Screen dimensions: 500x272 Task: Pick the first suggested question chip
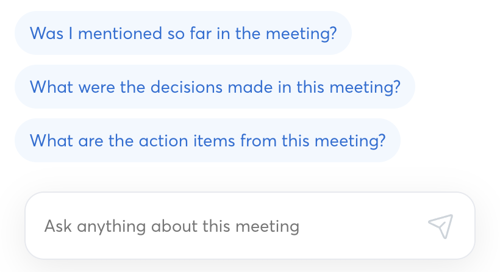tap(183, 33)
